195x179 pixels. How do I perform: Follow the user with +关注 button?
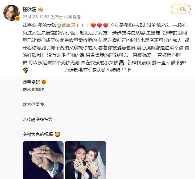[181, 9]
